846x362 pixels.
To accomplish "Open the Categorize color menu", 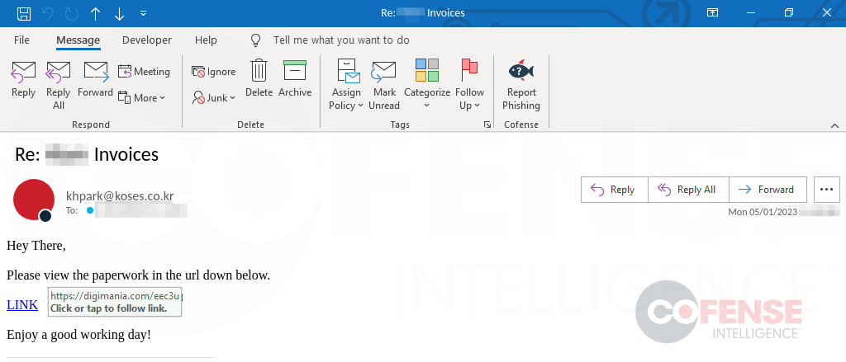I will [x=427, y=85].
